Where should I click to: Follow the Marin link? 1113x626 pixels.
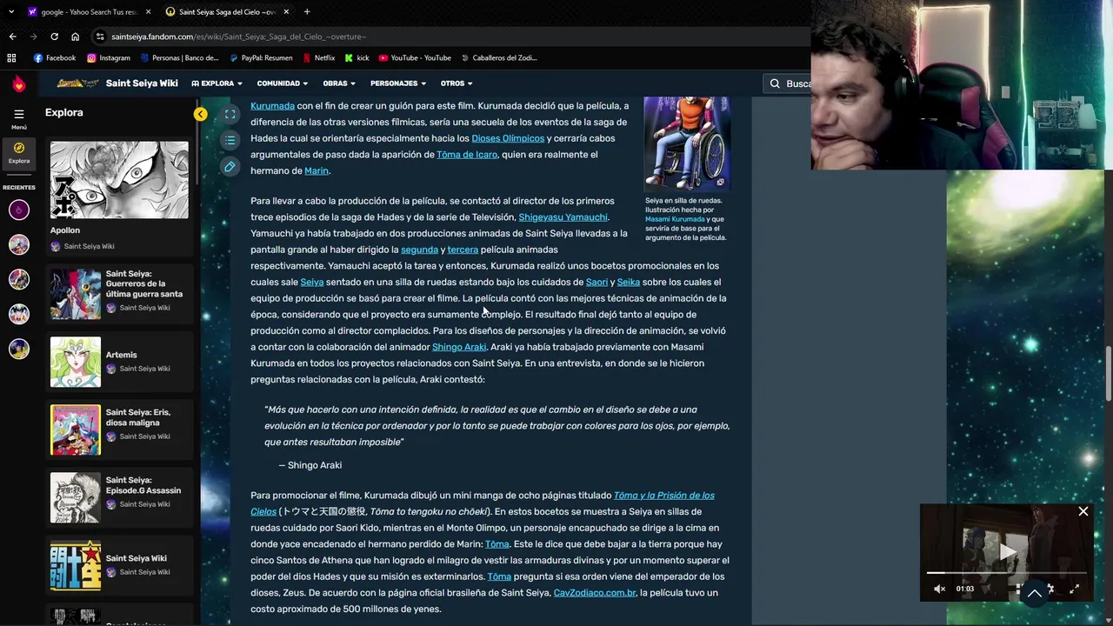[x=317, y=171]
